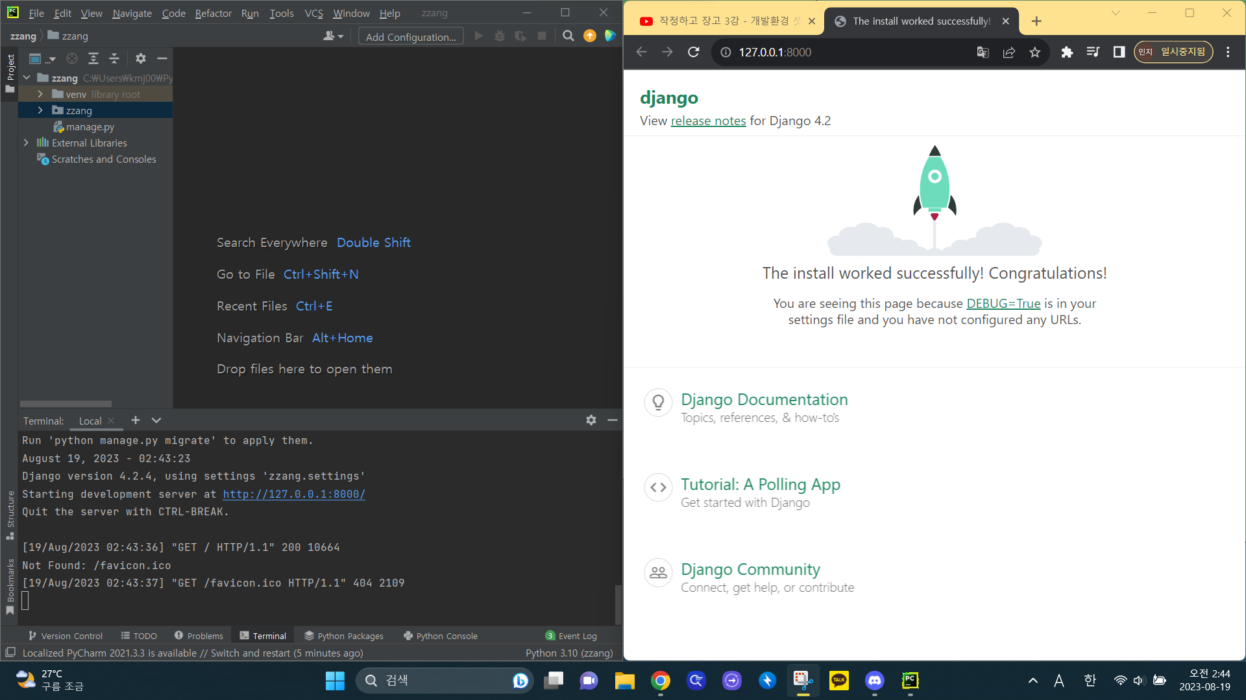
Task: Go back in Chrome browser
Action: click(642, 52)
